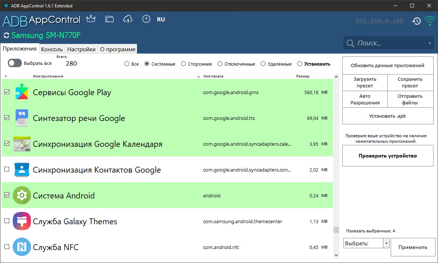Click the crown Extended version icon
This screenshot has height=263, width=438.
tap(91, 19)
